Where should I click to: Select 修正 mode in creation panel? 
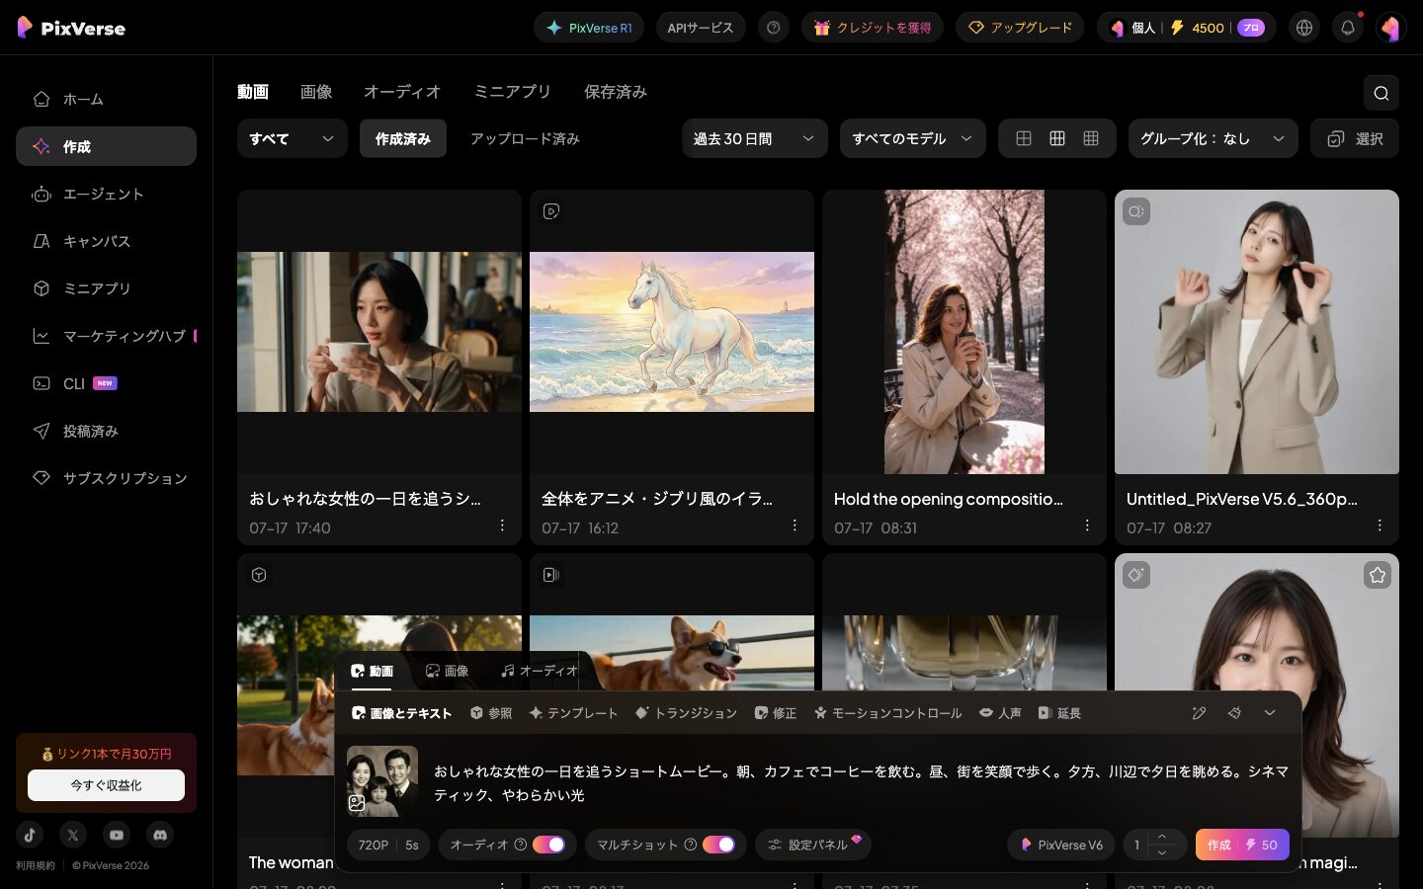[776, 712]
